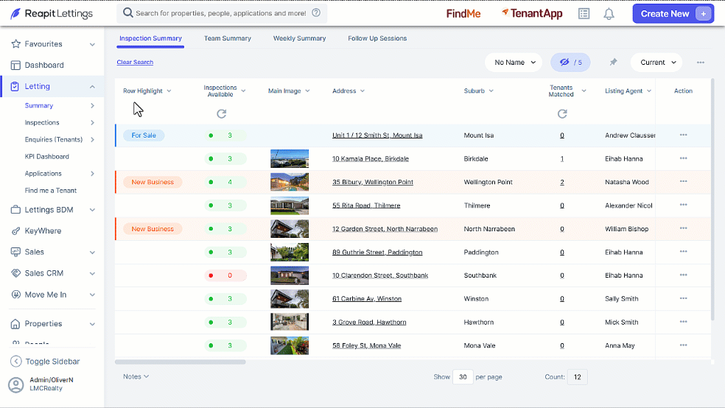Open table options ellipsis next to Current
This screenshot has height=408, width=725.
pyautogui.click(x=701, y=63)
